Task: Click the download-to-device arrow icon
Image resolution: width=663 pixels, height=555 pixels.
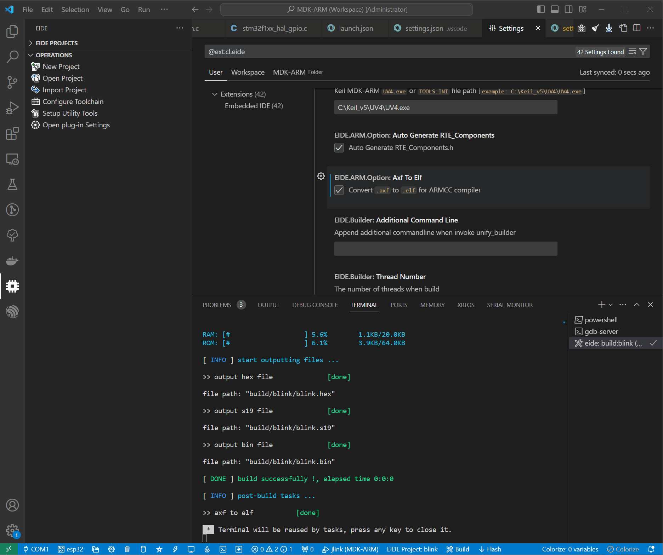Action: tap(609, 28)
